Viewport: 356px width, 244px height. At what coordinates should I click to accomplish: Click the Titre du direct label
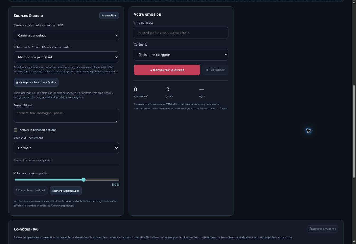tap(143, 23)
